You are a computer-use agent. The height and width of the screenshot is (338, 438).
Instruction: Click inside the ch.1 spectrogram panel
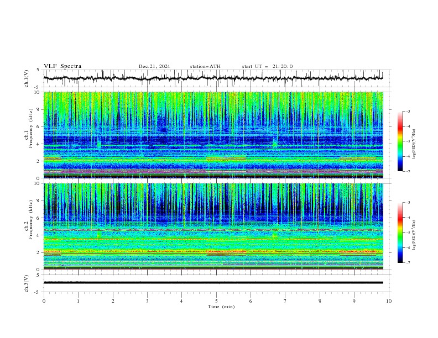(x=213, y=135)
